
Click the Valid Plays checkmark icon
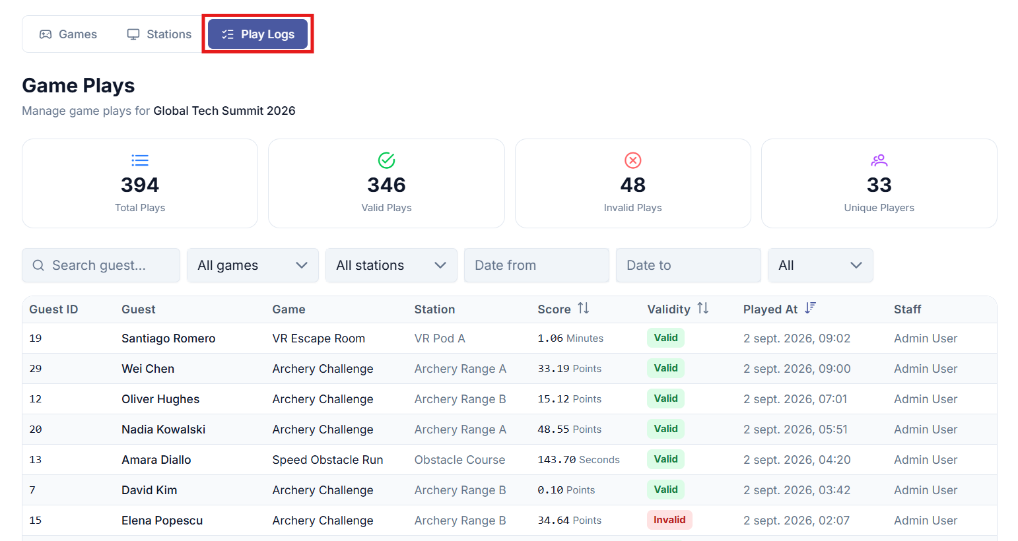pos(386,160)
